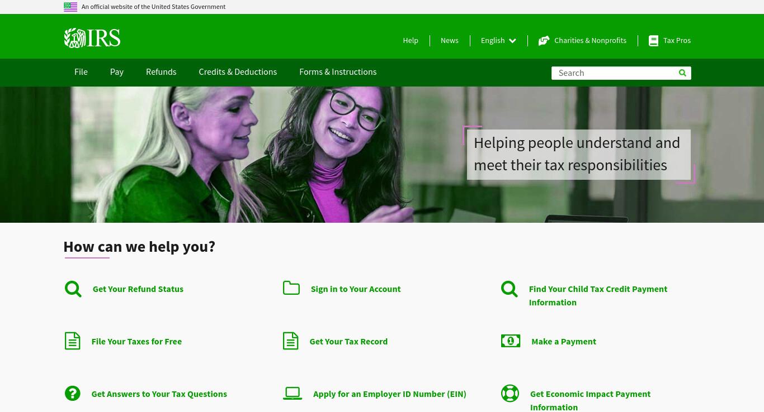
Task: Click the question mark circle icon
Action: click(x=73, y=394)
